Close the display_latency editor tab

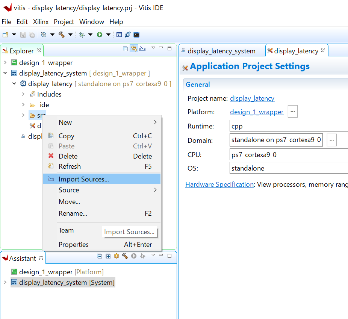[323, 50]
